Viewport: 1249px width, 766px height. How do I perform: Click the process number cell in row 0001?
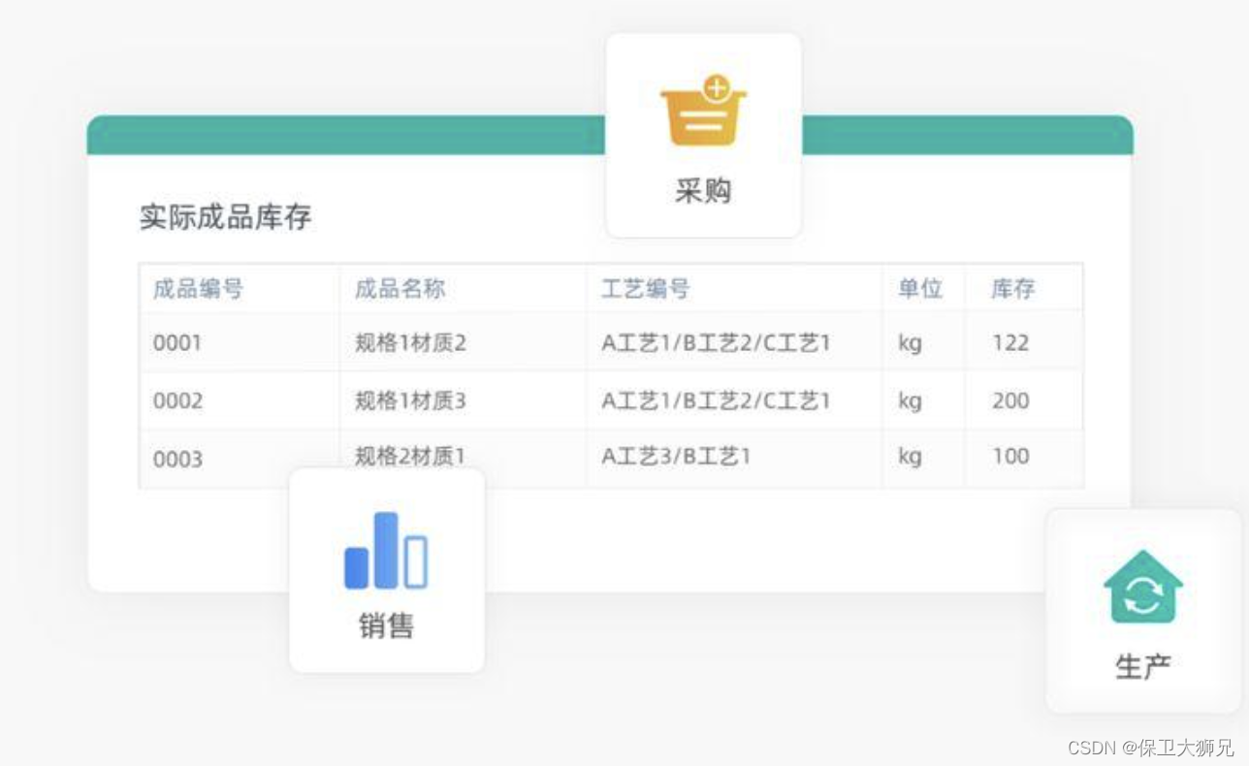point(716,343)
